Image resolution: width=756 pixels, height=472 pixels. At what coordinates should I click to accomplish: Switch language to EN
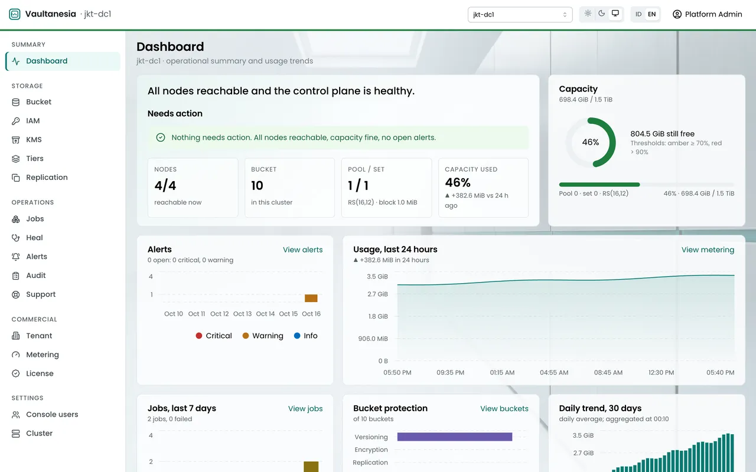pyautogui.click(x=652, y=14)
